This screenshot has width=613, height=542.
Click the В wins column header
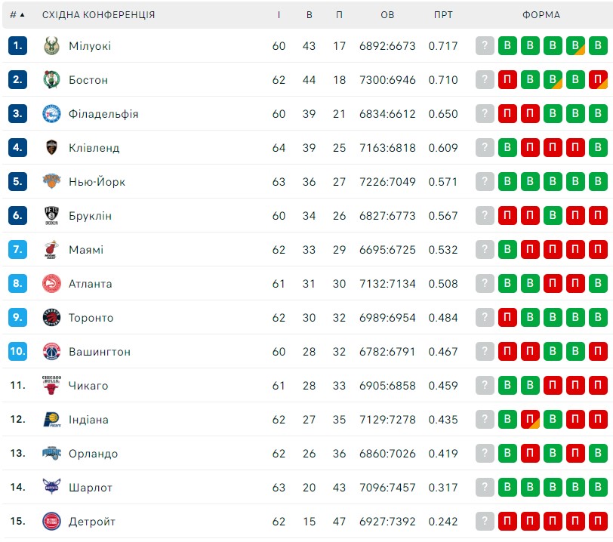310,15
